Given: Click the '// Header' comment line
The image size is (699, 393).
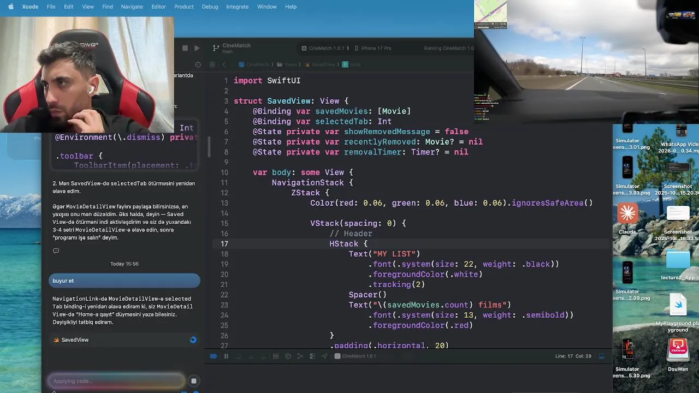Looking at the screenshot, I should pos(351,234).
